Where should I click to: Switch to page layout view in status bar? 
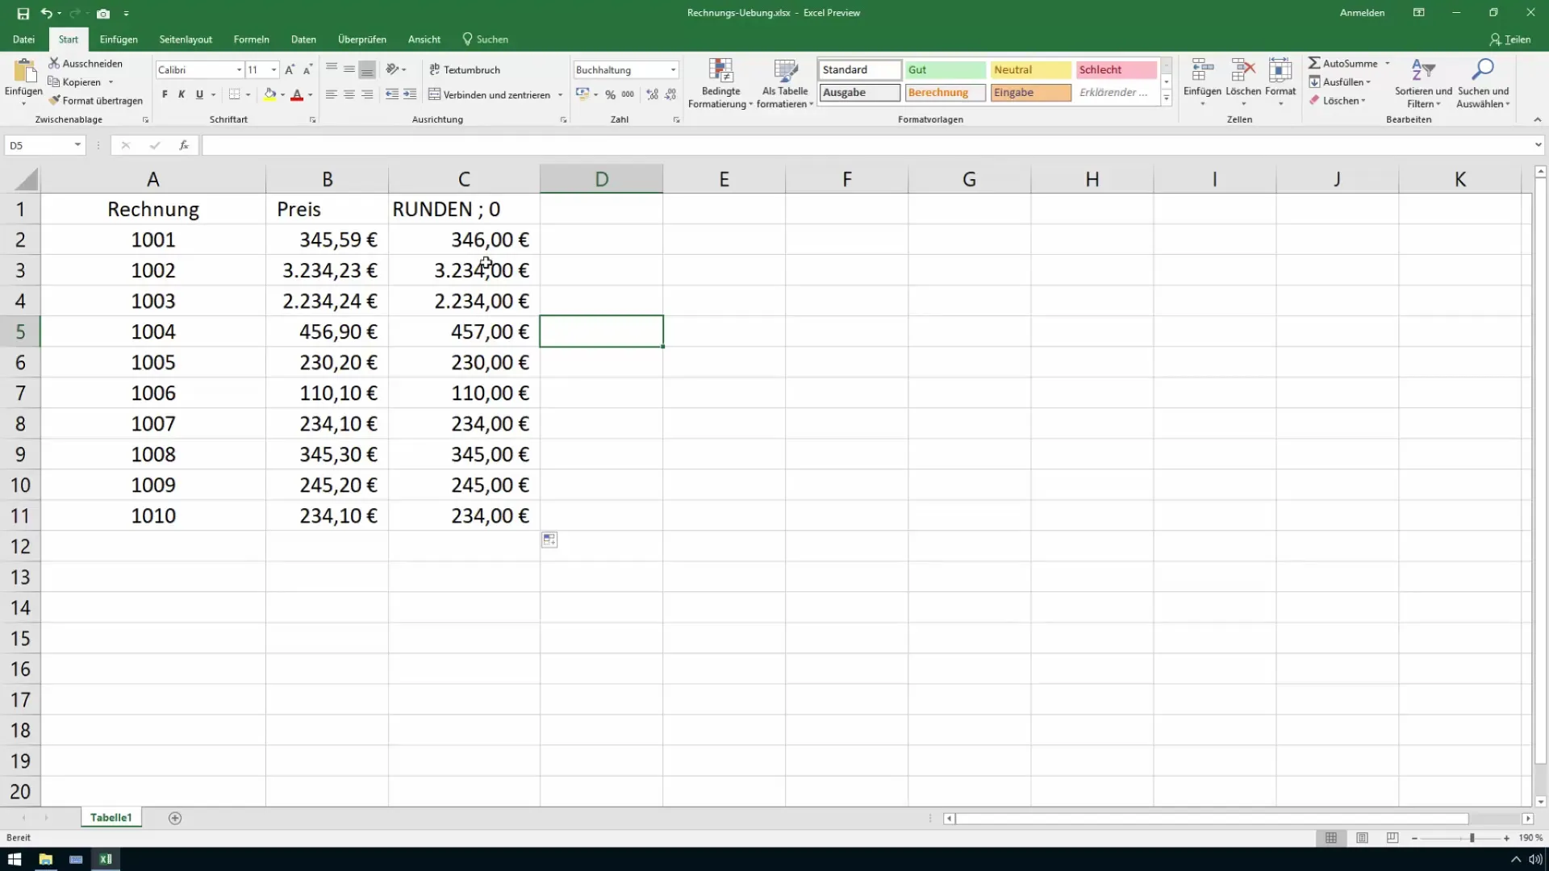(1362, 838)
